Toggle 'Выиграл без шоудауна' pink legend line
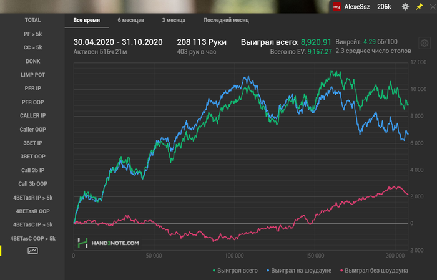This screenshot has height=280, width=437. 373,270
